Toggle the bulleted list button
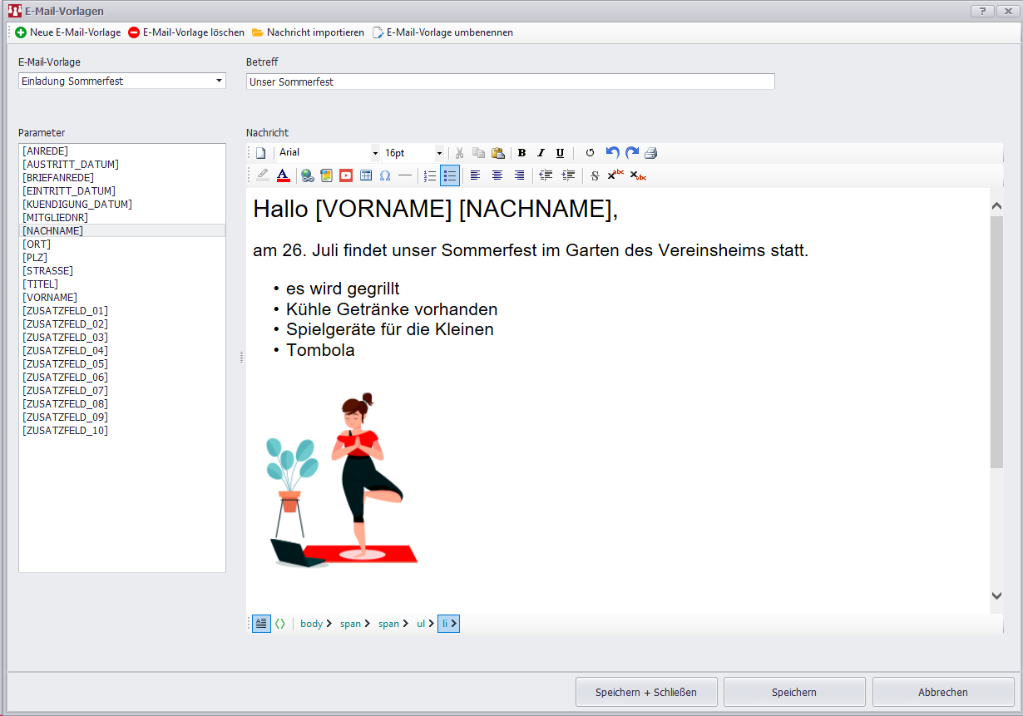1023x716 pixels. [450, 175]
